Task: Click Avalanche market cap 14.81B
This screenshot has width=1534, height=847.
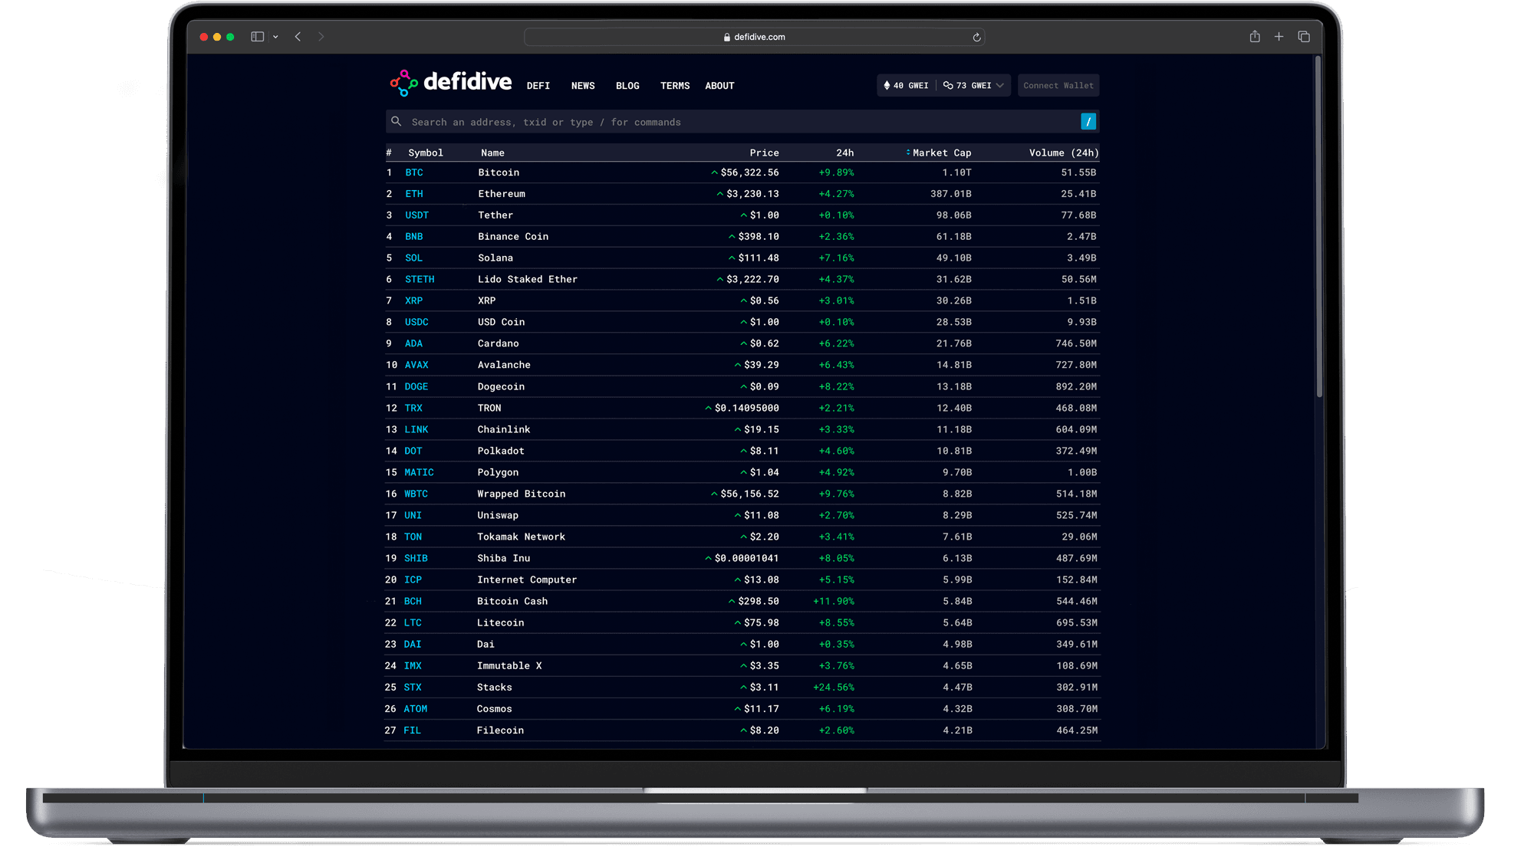Action: click(x=954, y=366)
